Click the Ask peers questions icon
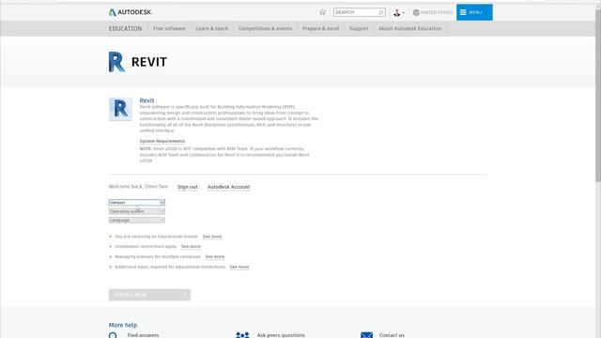 242,335
